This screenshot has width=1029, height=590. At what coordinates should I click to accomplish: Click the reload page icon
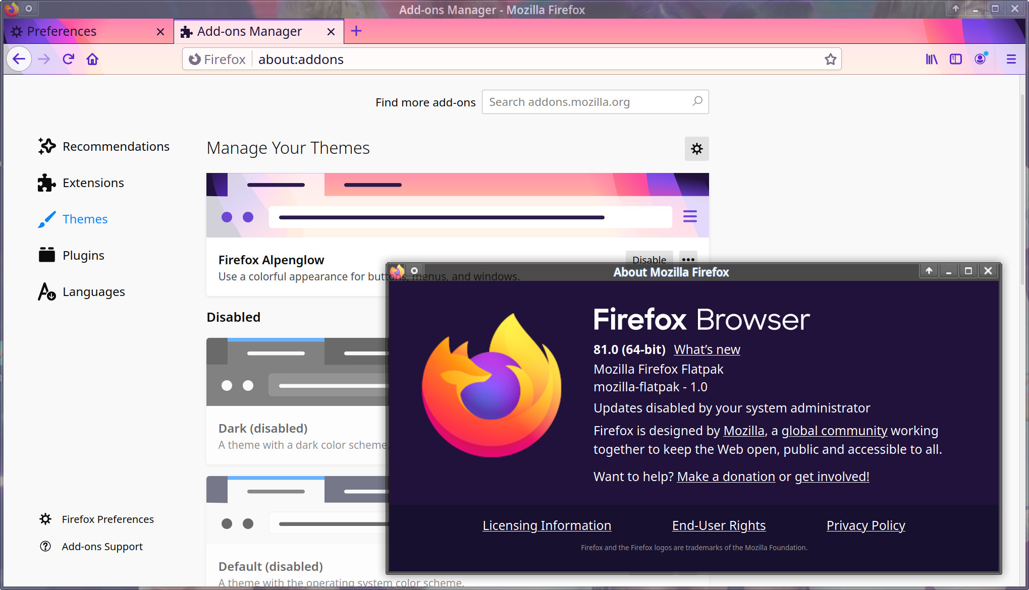click(x=68, y=60)
